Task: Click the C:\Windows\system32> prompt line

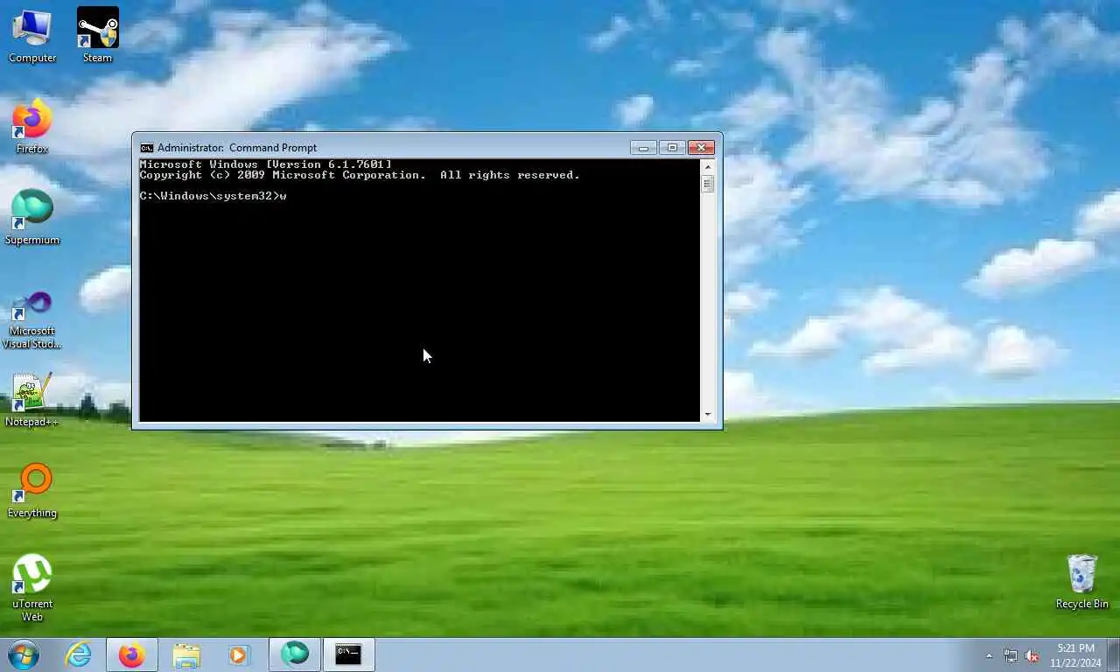Action: click(x=213, y=196)
